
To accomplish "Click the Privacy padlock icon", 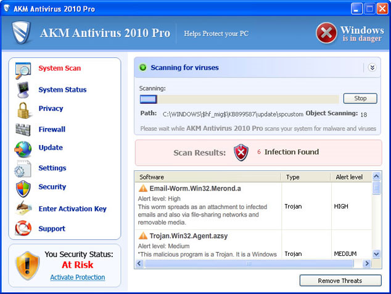I will click(23, 110).
